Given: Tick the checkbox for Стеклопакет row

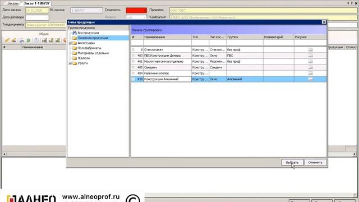Looking at the screenshot, I should [134, 50].
